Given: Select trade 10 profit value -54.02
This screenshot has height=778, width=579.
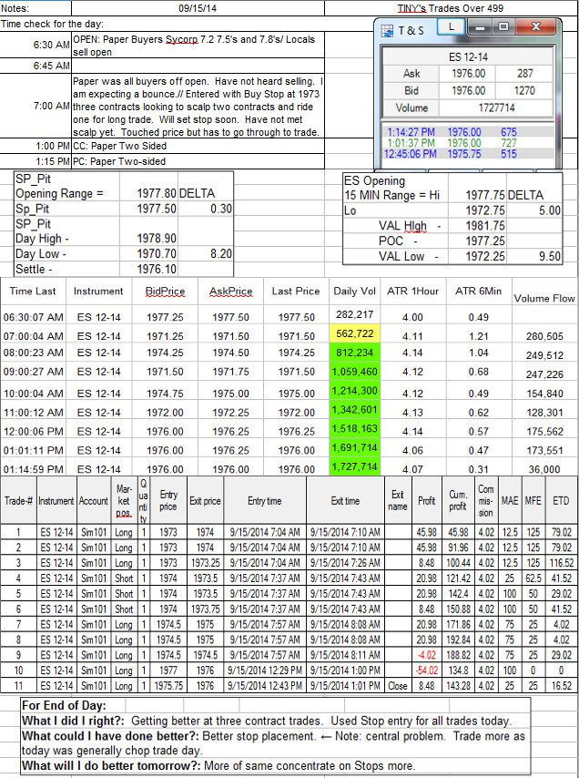Looking at the screenshot, I should click(x=427, y=671).
